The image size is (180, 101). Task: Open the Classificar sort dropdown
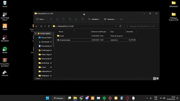(x=94, y=19)
